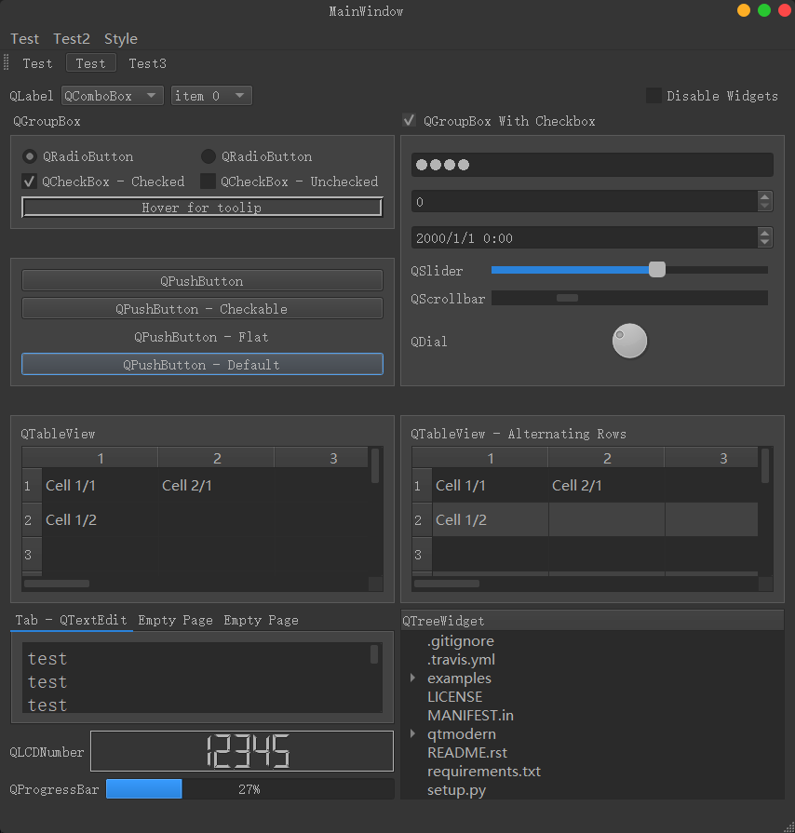Click the QLCDNumber display showing 12345
The image size is (795, 833).
[x=241, y=751]
